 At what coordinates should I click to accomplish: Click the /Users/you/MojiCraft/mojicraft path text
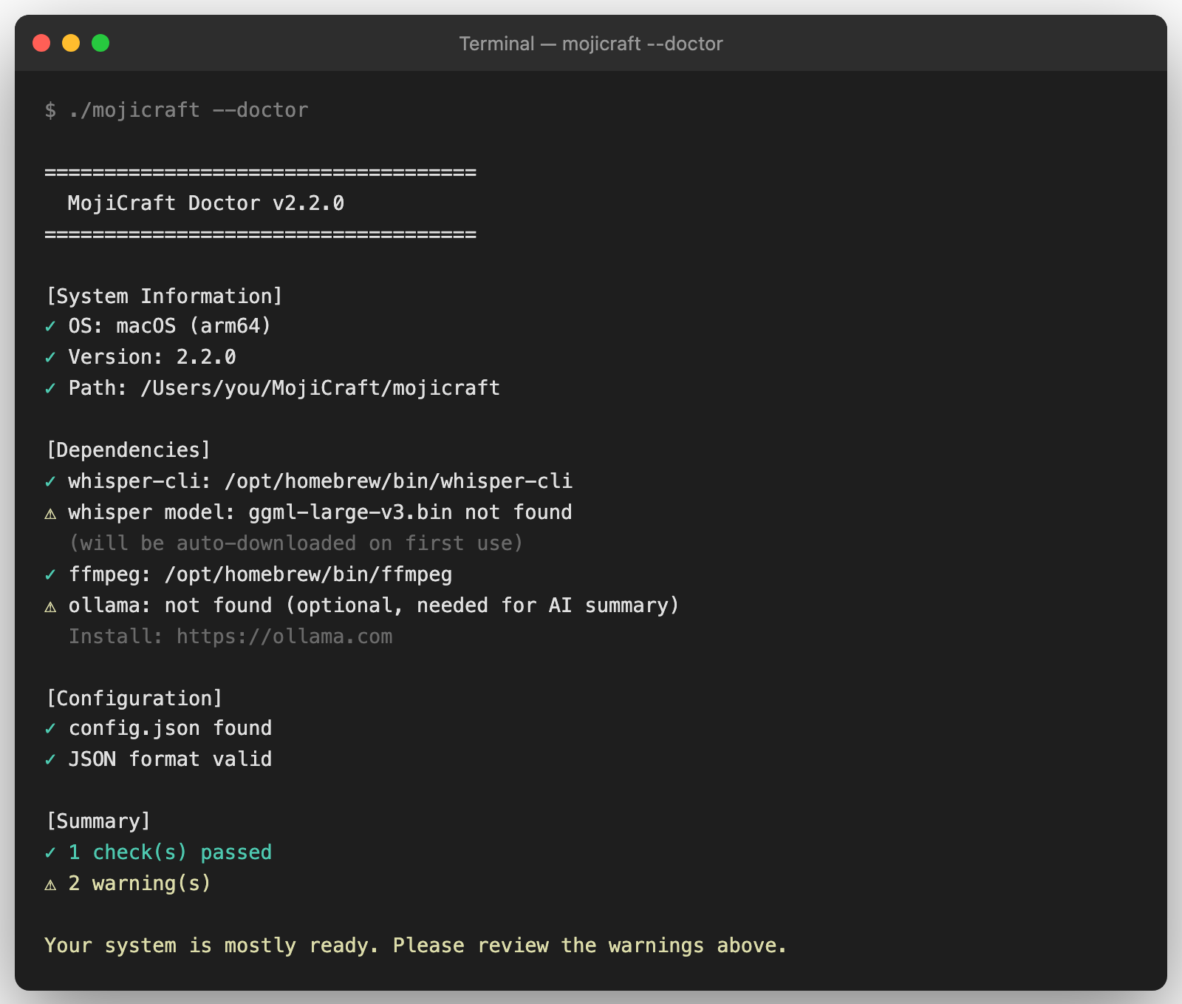click(320, 388)
